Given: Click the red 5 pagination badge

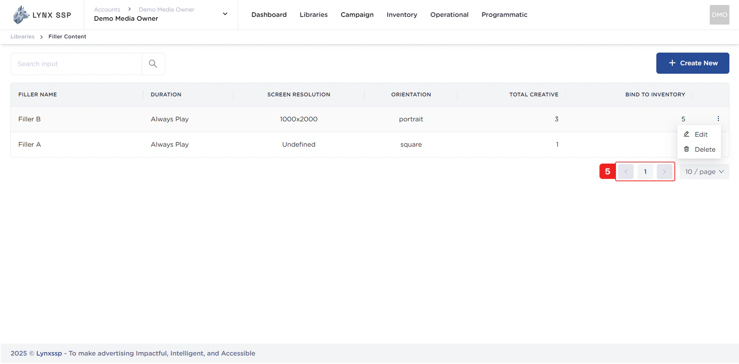Looking at the screenshot, I should (x=607, y=171).
